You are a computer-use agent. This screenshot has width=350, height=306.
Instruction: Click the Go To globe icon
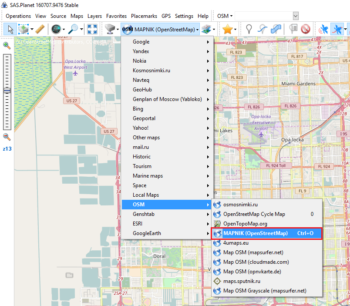pos(56,29)
